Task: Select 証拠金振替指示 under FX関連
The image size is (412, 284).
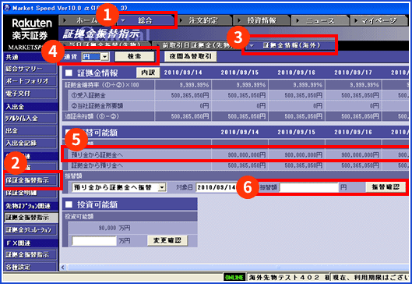Action: click(x=30, y=254)
